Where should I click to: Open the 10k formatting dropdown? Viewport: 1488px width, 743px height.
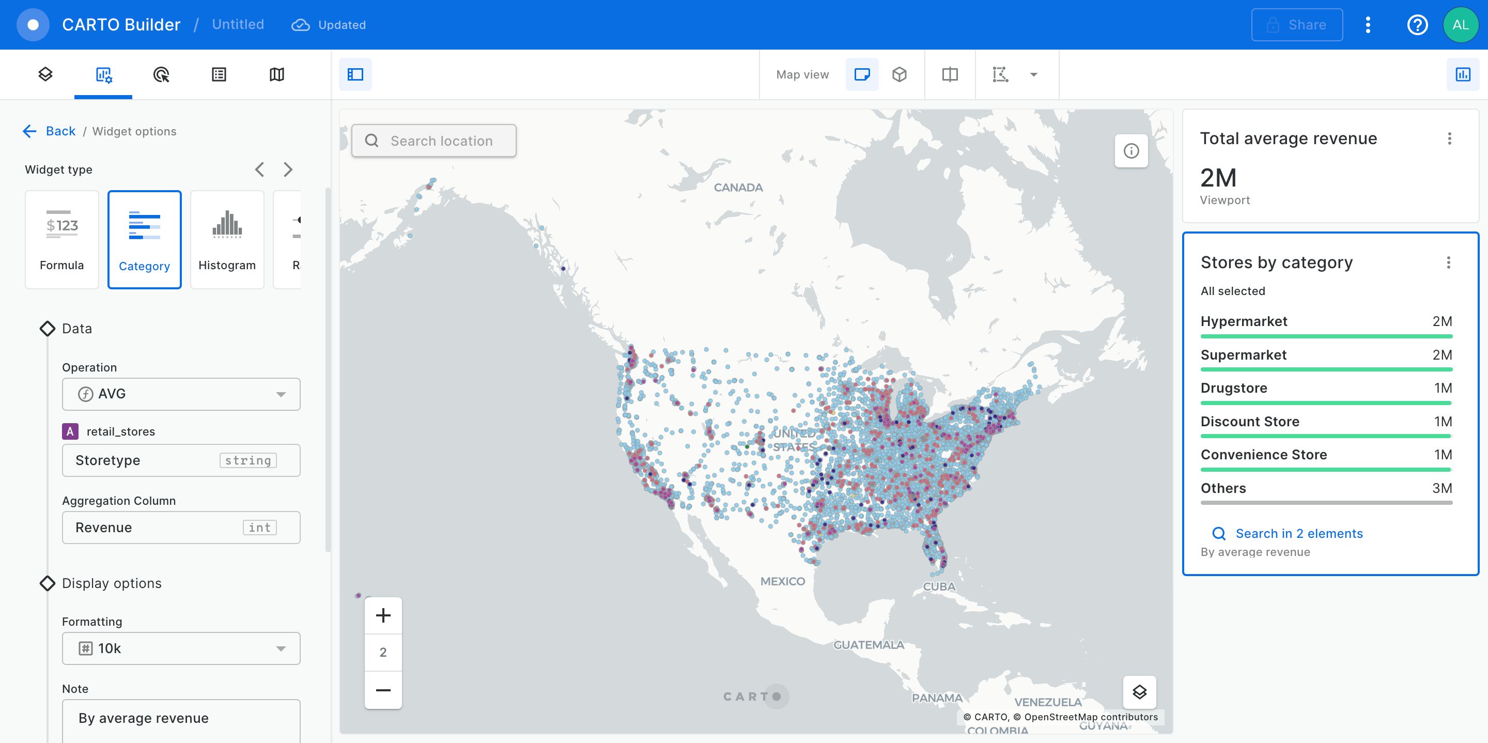[181, 648]
